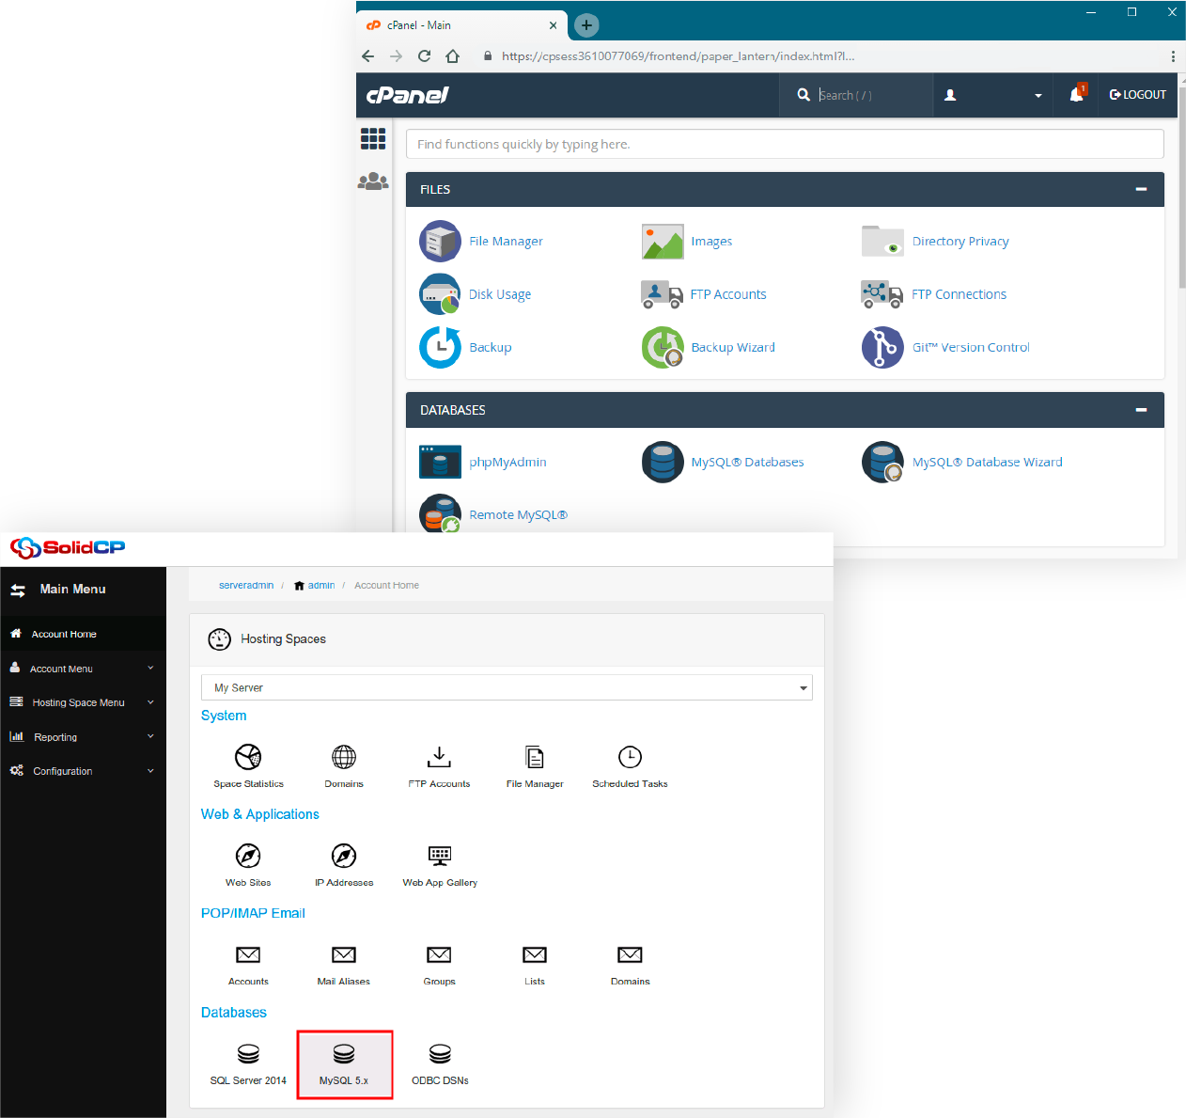This screenshot has height=1118, width=1186.
Task: Open the notification bell showing 1 alert
Action: point(1075,94)
